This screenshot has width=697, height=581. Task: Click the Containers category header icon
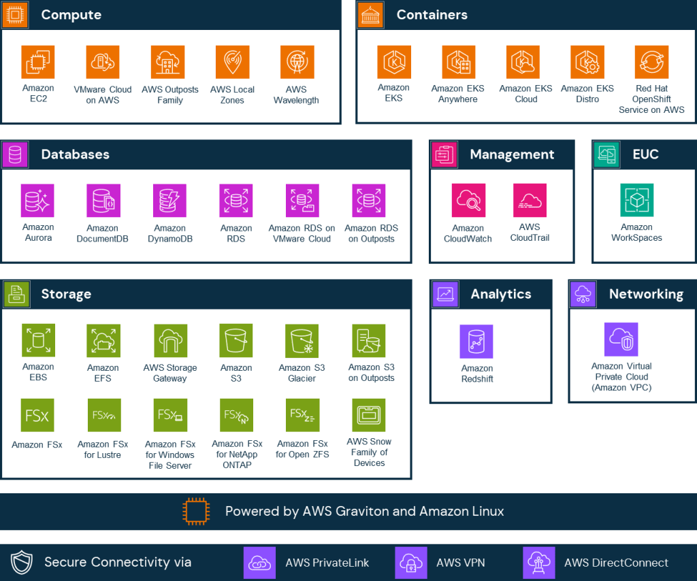point(370,15)
